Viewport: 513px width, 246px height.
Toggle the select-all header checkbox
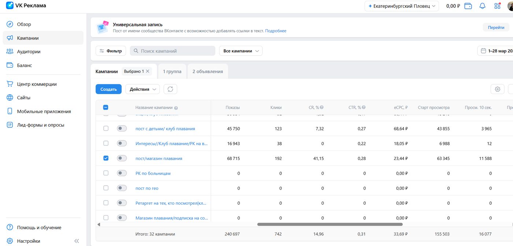click(x=106, y=108)
